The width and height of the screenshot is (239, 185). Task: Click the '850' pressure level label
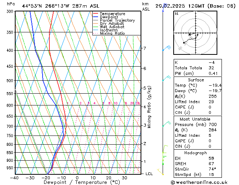click(x=11, y=153)
